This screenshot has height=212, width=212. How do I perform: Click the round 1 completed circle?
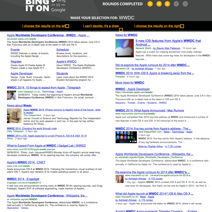click(150, 4)
